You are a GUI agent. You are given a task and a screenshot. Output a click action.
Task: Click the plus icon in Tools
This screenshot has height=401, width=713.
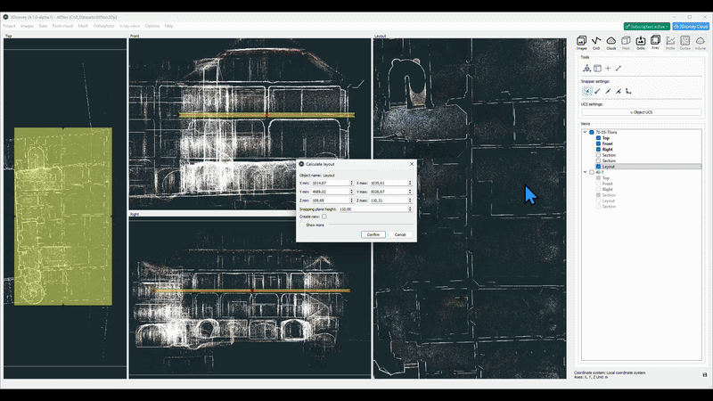point(608,69)
